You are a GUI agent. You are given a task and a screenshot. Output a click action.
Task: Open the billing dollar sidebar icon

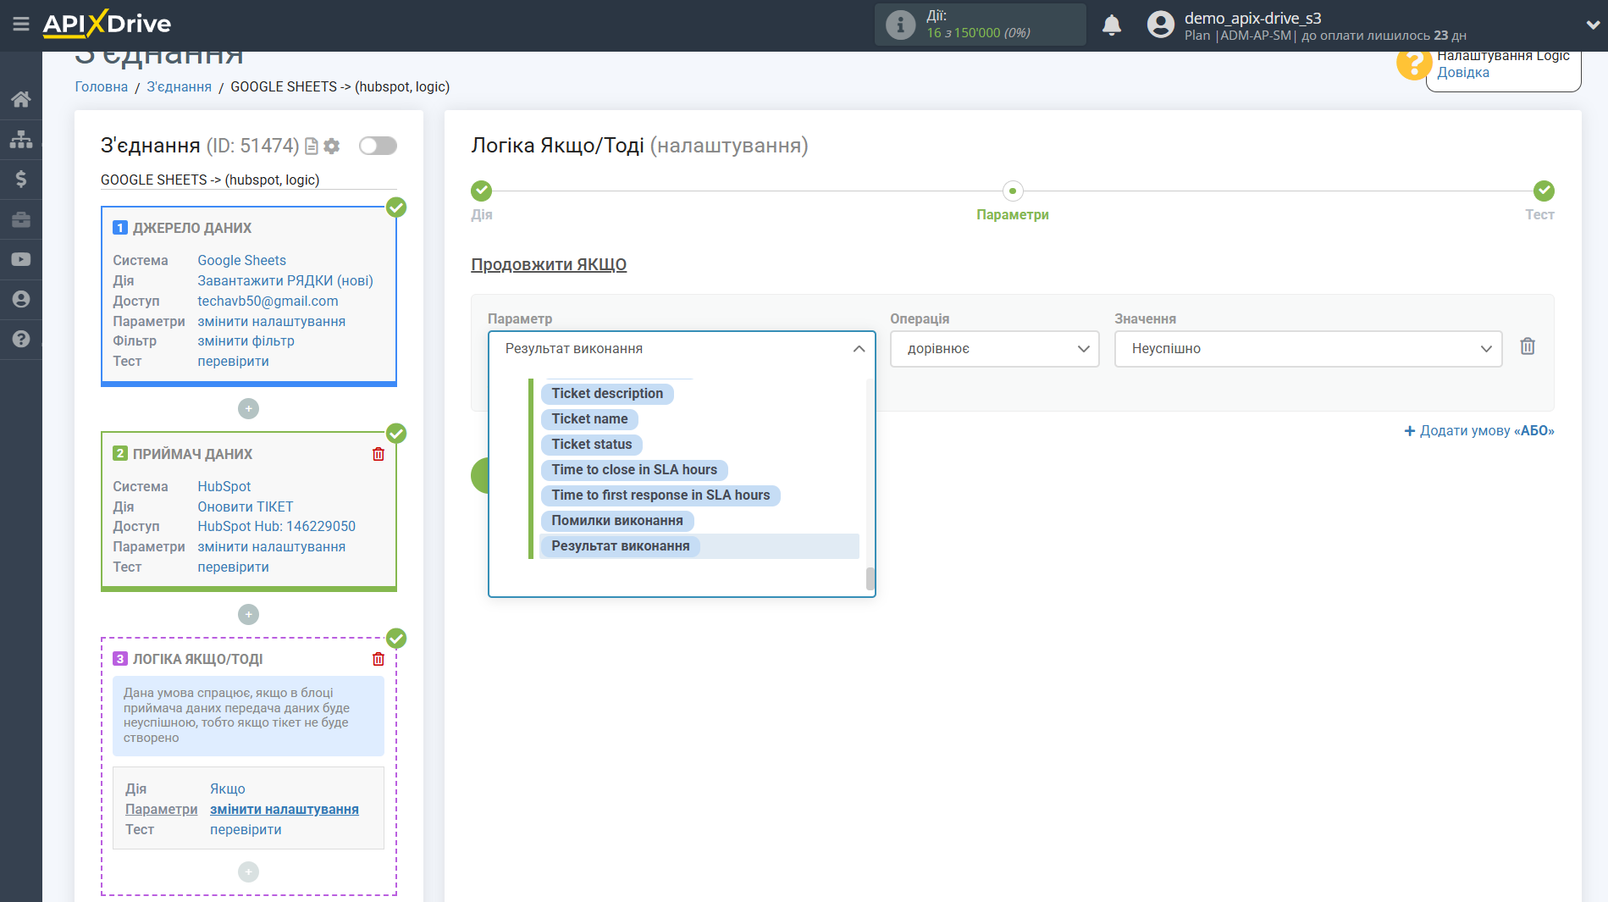tap(21, 179)
